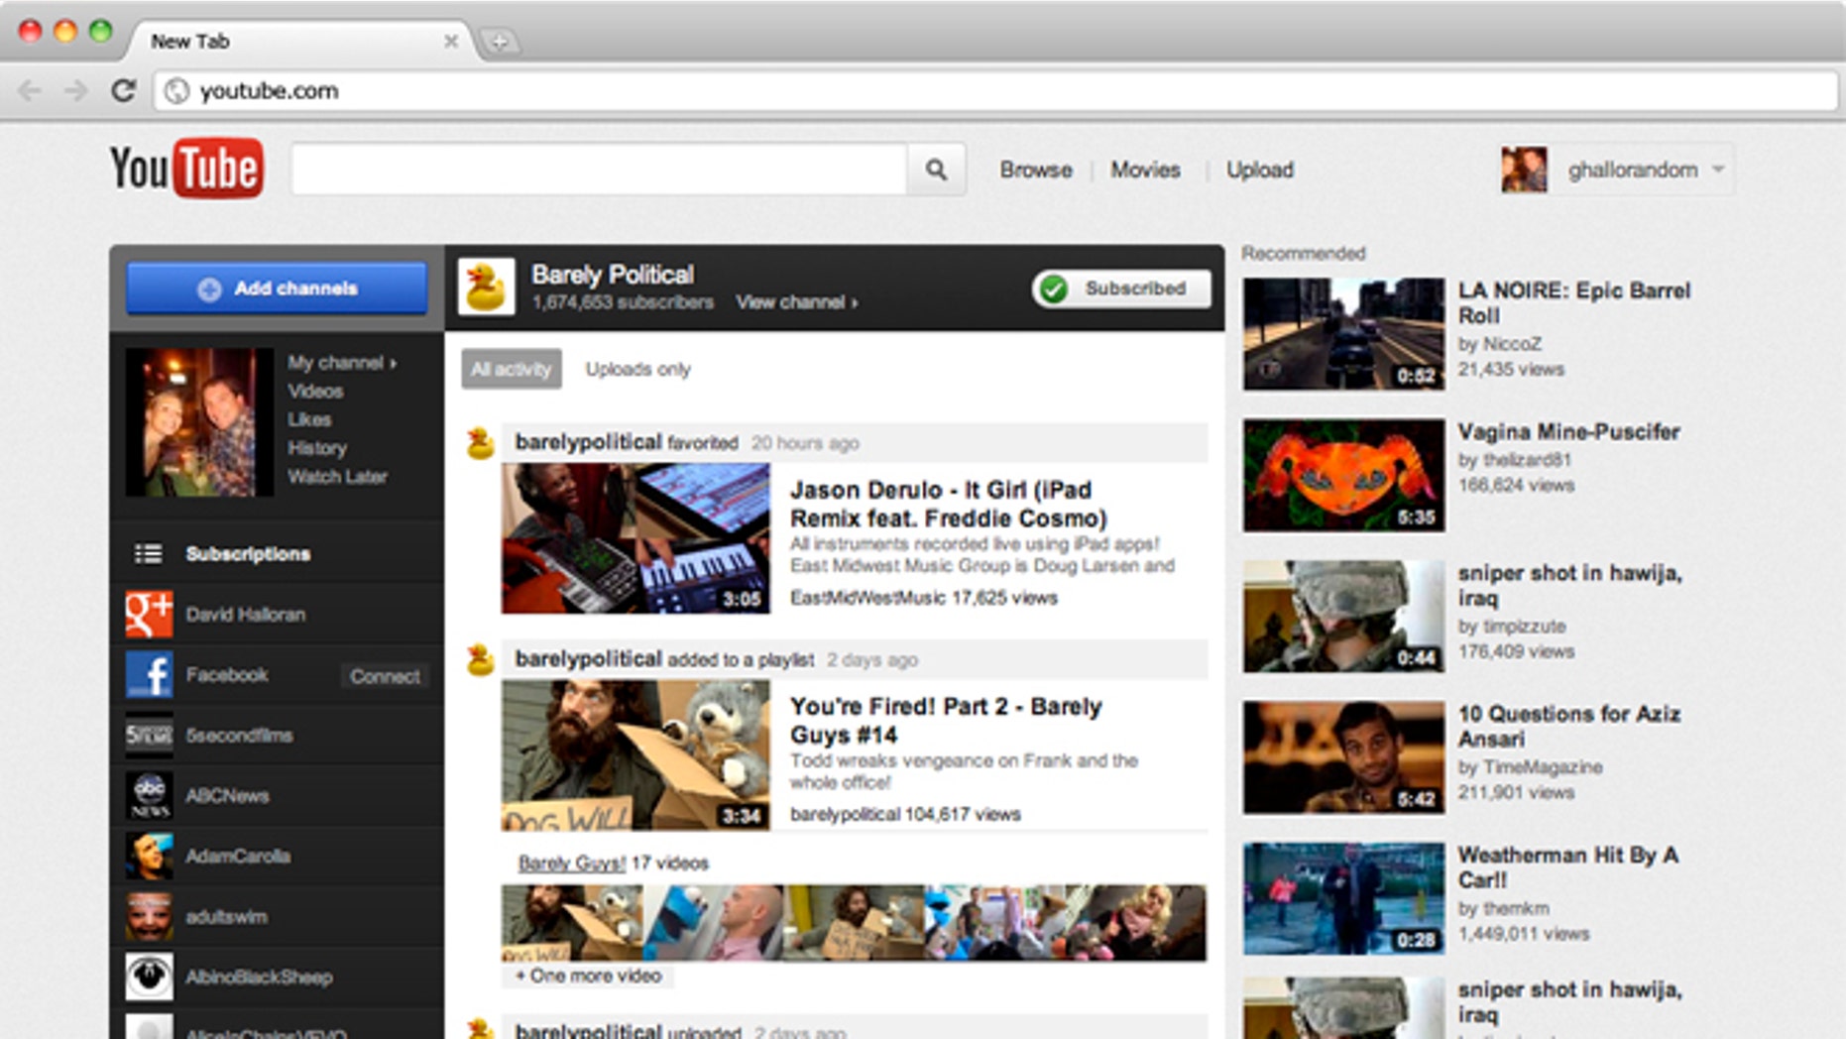Viewport: 1846px width, 1039px height.
Task: Open Vagina Mine-Puscifer video title
Action: coord(1568,431)
